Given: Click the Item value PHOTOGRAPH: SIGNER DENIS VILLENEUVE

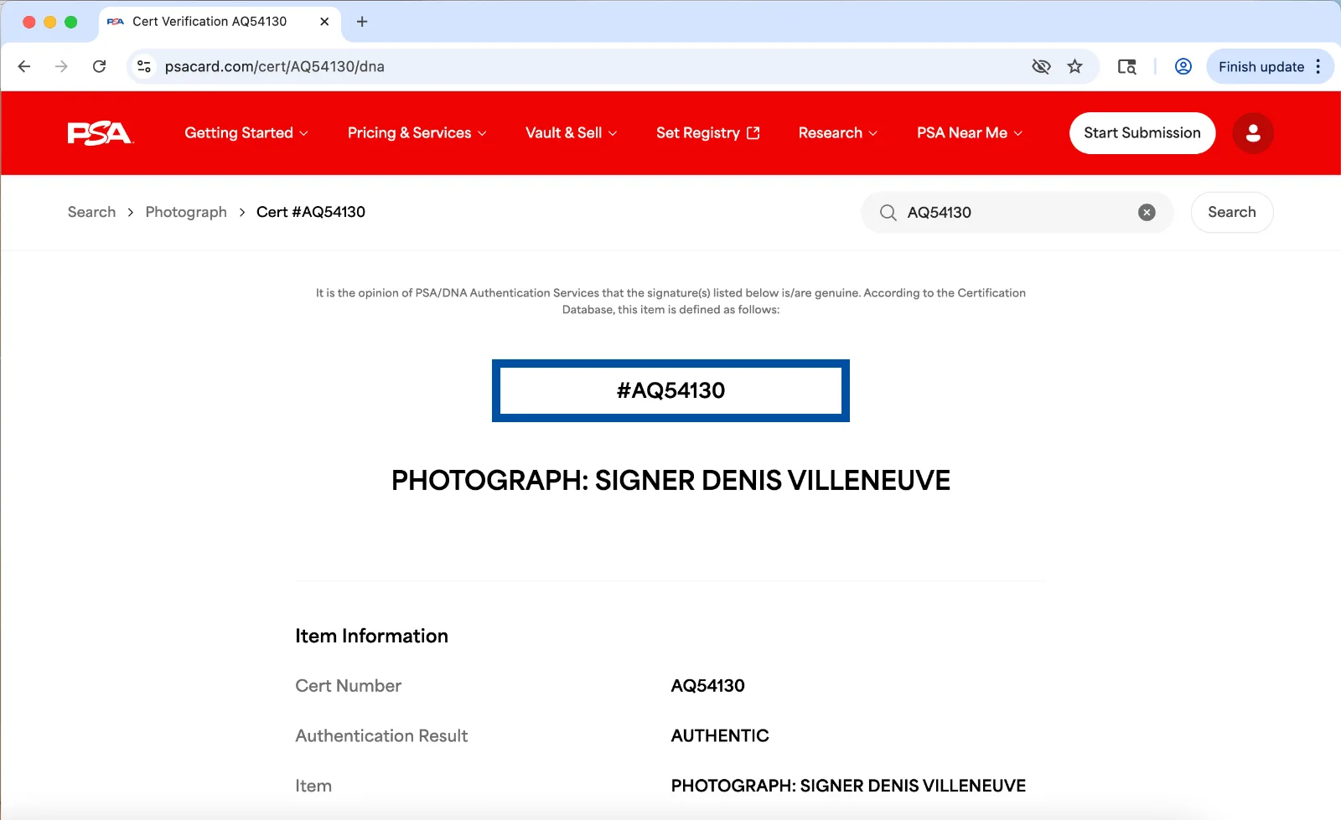Looking at the screenshot, I should point(848,786).
